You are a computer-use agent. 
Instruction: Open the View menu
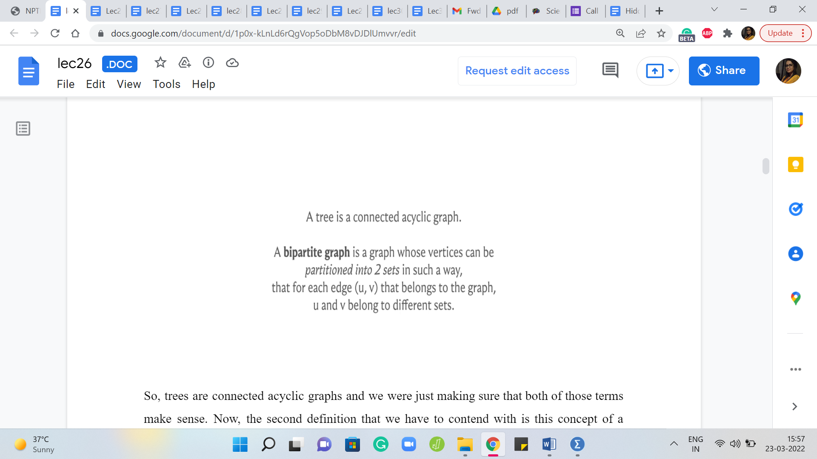[x=129, y=84]
